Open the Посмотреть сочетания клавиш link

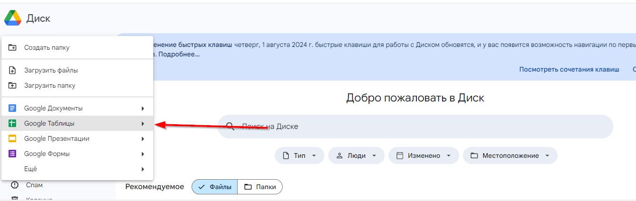569,69
